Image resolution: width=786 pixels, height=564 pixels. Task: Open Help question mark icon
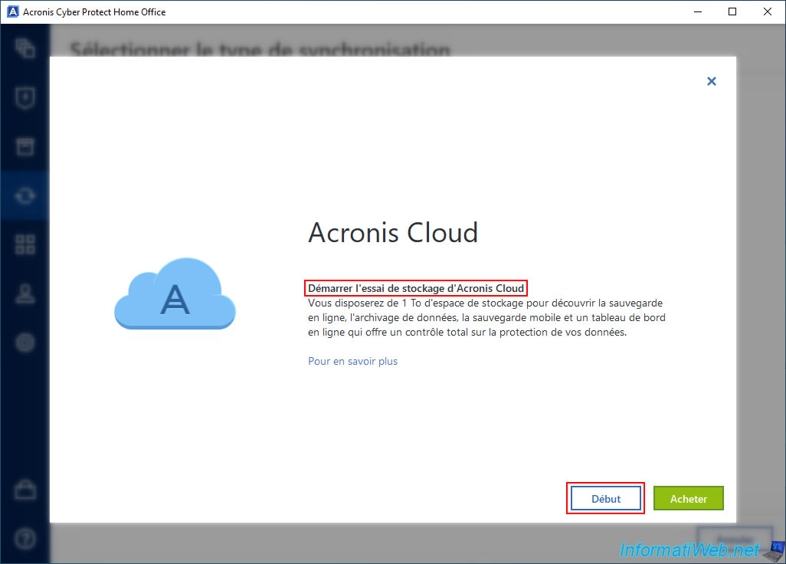(25, 539)
